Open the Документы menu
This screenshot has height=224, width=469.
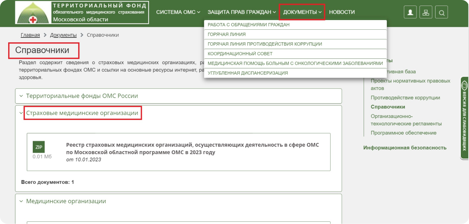302,12
